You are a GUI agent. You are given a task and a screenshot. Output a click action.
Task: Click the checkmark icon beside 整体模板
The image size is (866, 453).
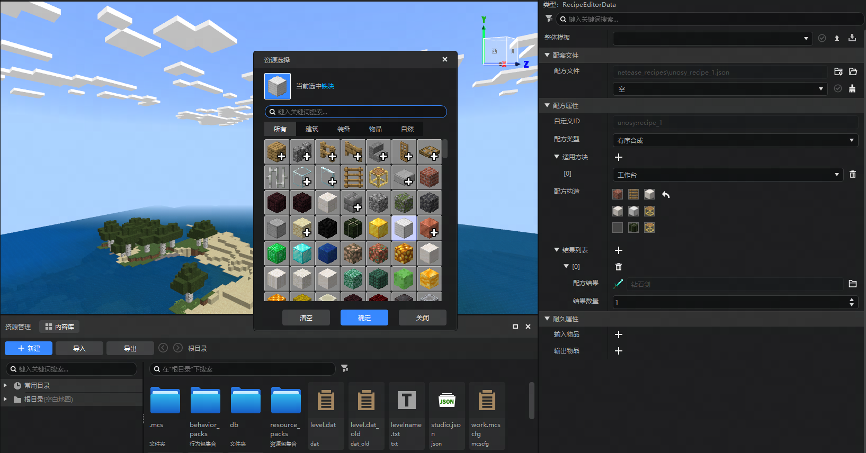822,38
